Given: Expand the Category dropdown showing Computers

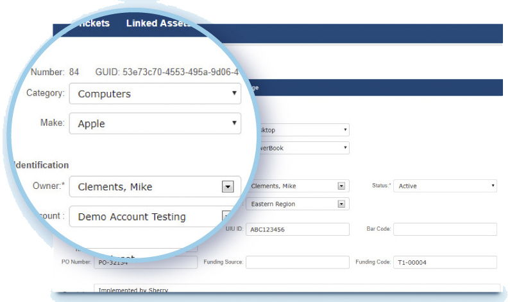Looking at the screenshot, I should click(x=155, y=94).
